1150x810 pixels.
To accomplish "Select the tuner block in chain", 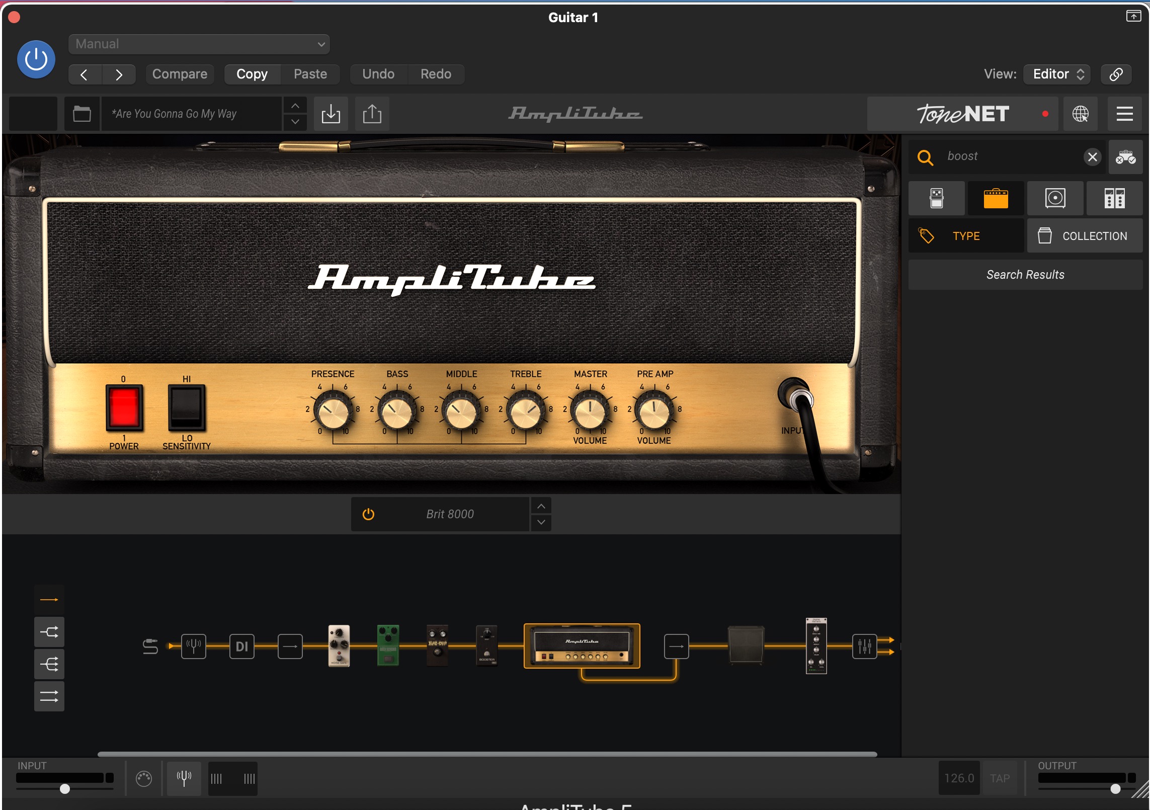I will [194, 646].
